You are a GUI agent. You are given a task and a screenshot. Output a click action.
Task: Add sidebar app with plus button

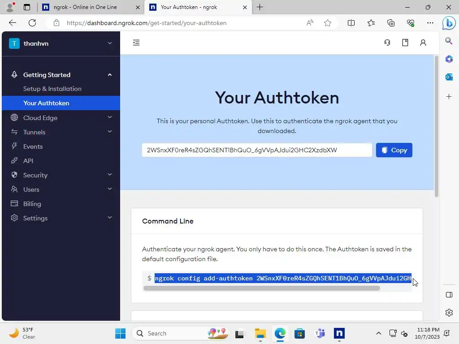449,97
